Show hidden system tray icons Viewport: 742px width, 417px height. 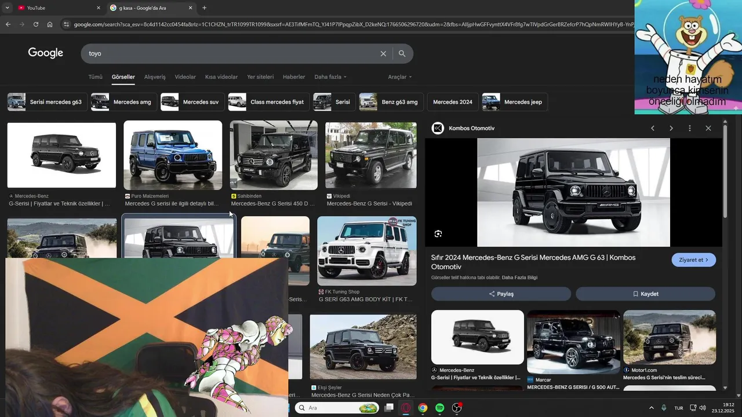[x=652, y=408]
